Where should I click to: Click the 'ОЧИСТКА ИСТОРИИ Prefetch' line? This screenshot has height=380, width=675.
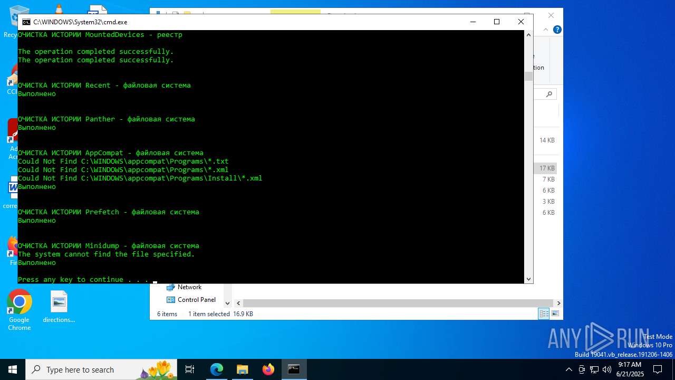pyautogui.click(x=108, y=212)
